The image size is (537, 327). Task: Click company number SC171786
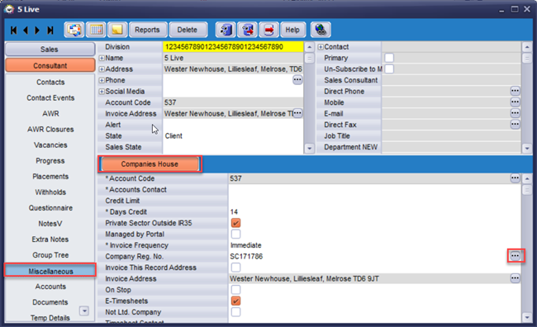pyautogui.click(x=246, y=257)
